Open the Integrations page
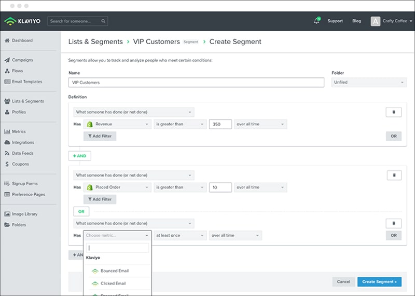The image size is (415, 296). (x=23, y=142)
